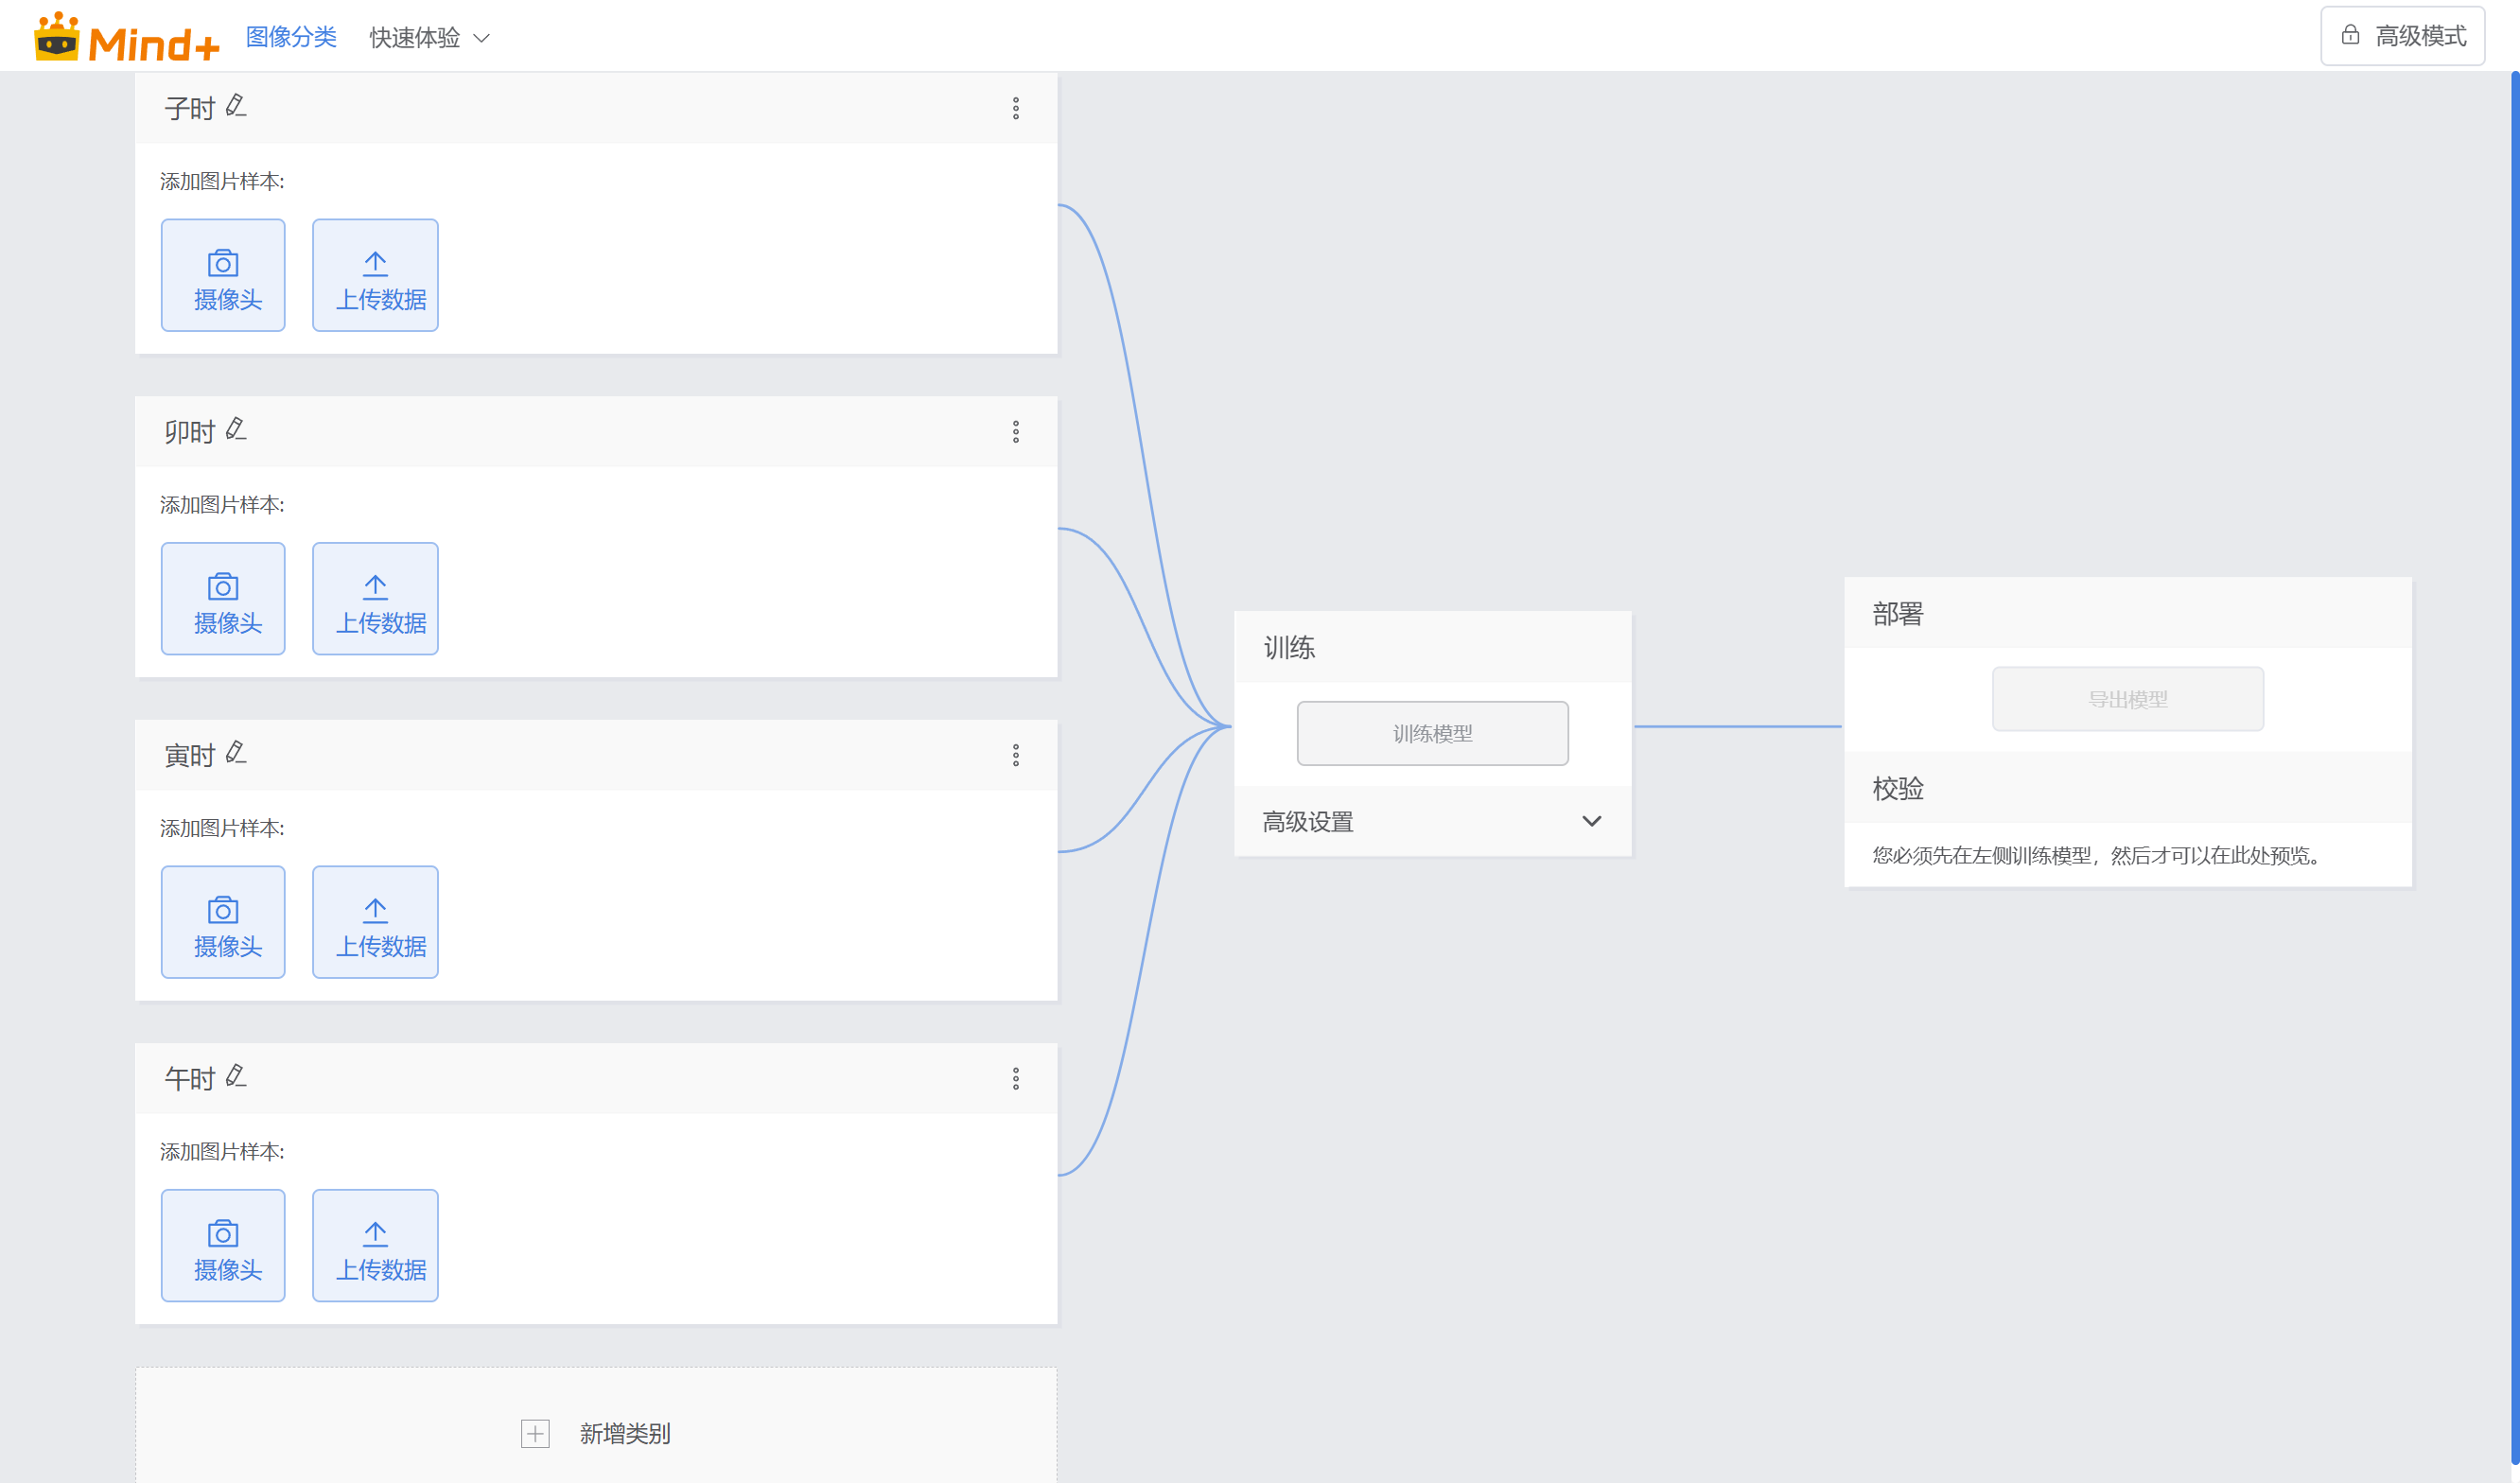Click the 训练模型 button
2520x1483 pixels.
pos(1432,734)
